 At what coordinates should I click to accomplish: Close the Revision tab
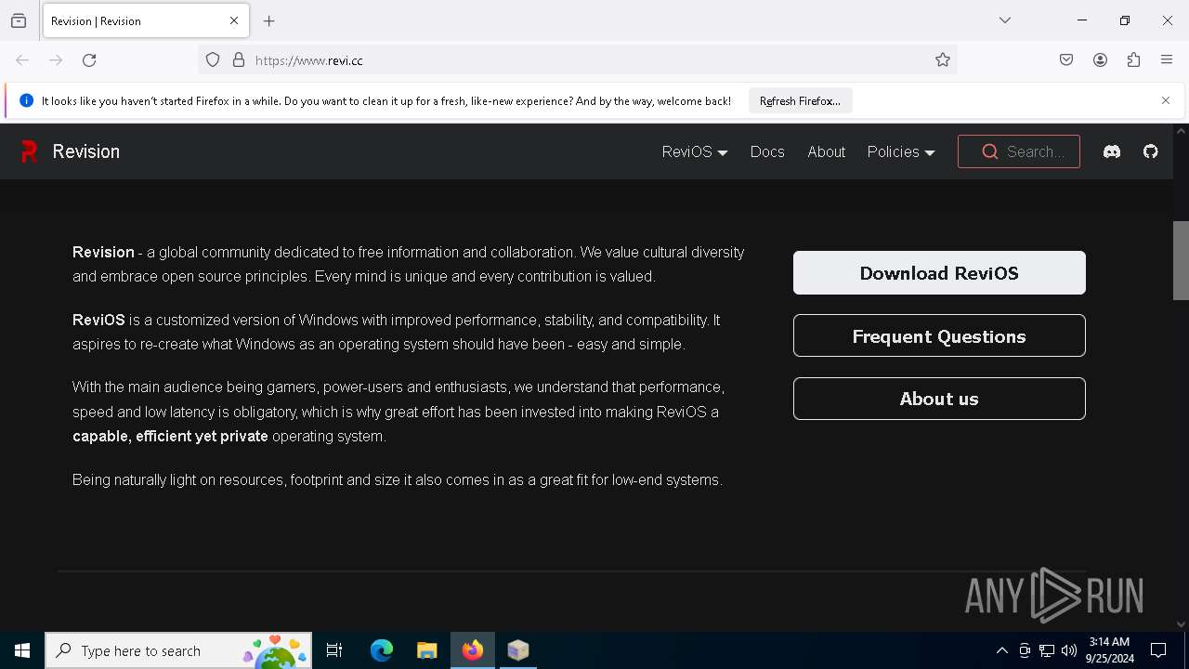pos(234,20)
